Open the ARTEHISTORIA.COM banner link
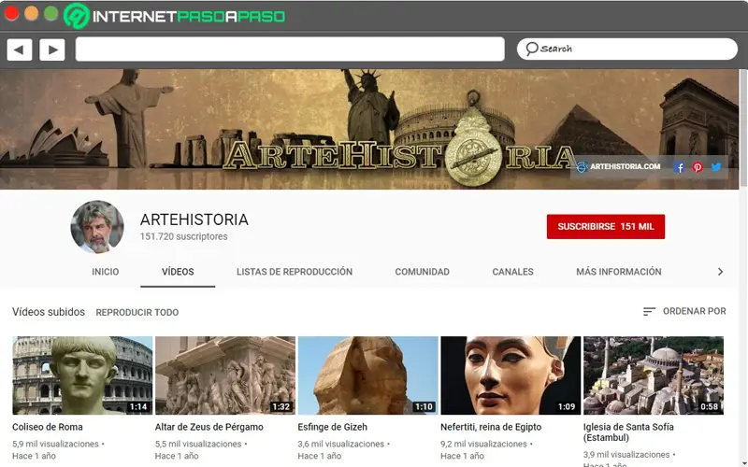 click(625, 167)
